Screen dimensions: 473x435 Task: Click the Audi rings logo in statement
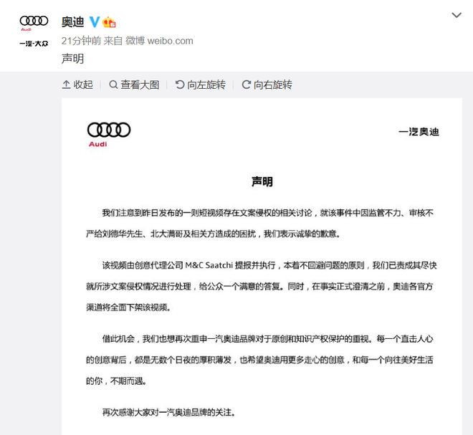tap(108, 130)
